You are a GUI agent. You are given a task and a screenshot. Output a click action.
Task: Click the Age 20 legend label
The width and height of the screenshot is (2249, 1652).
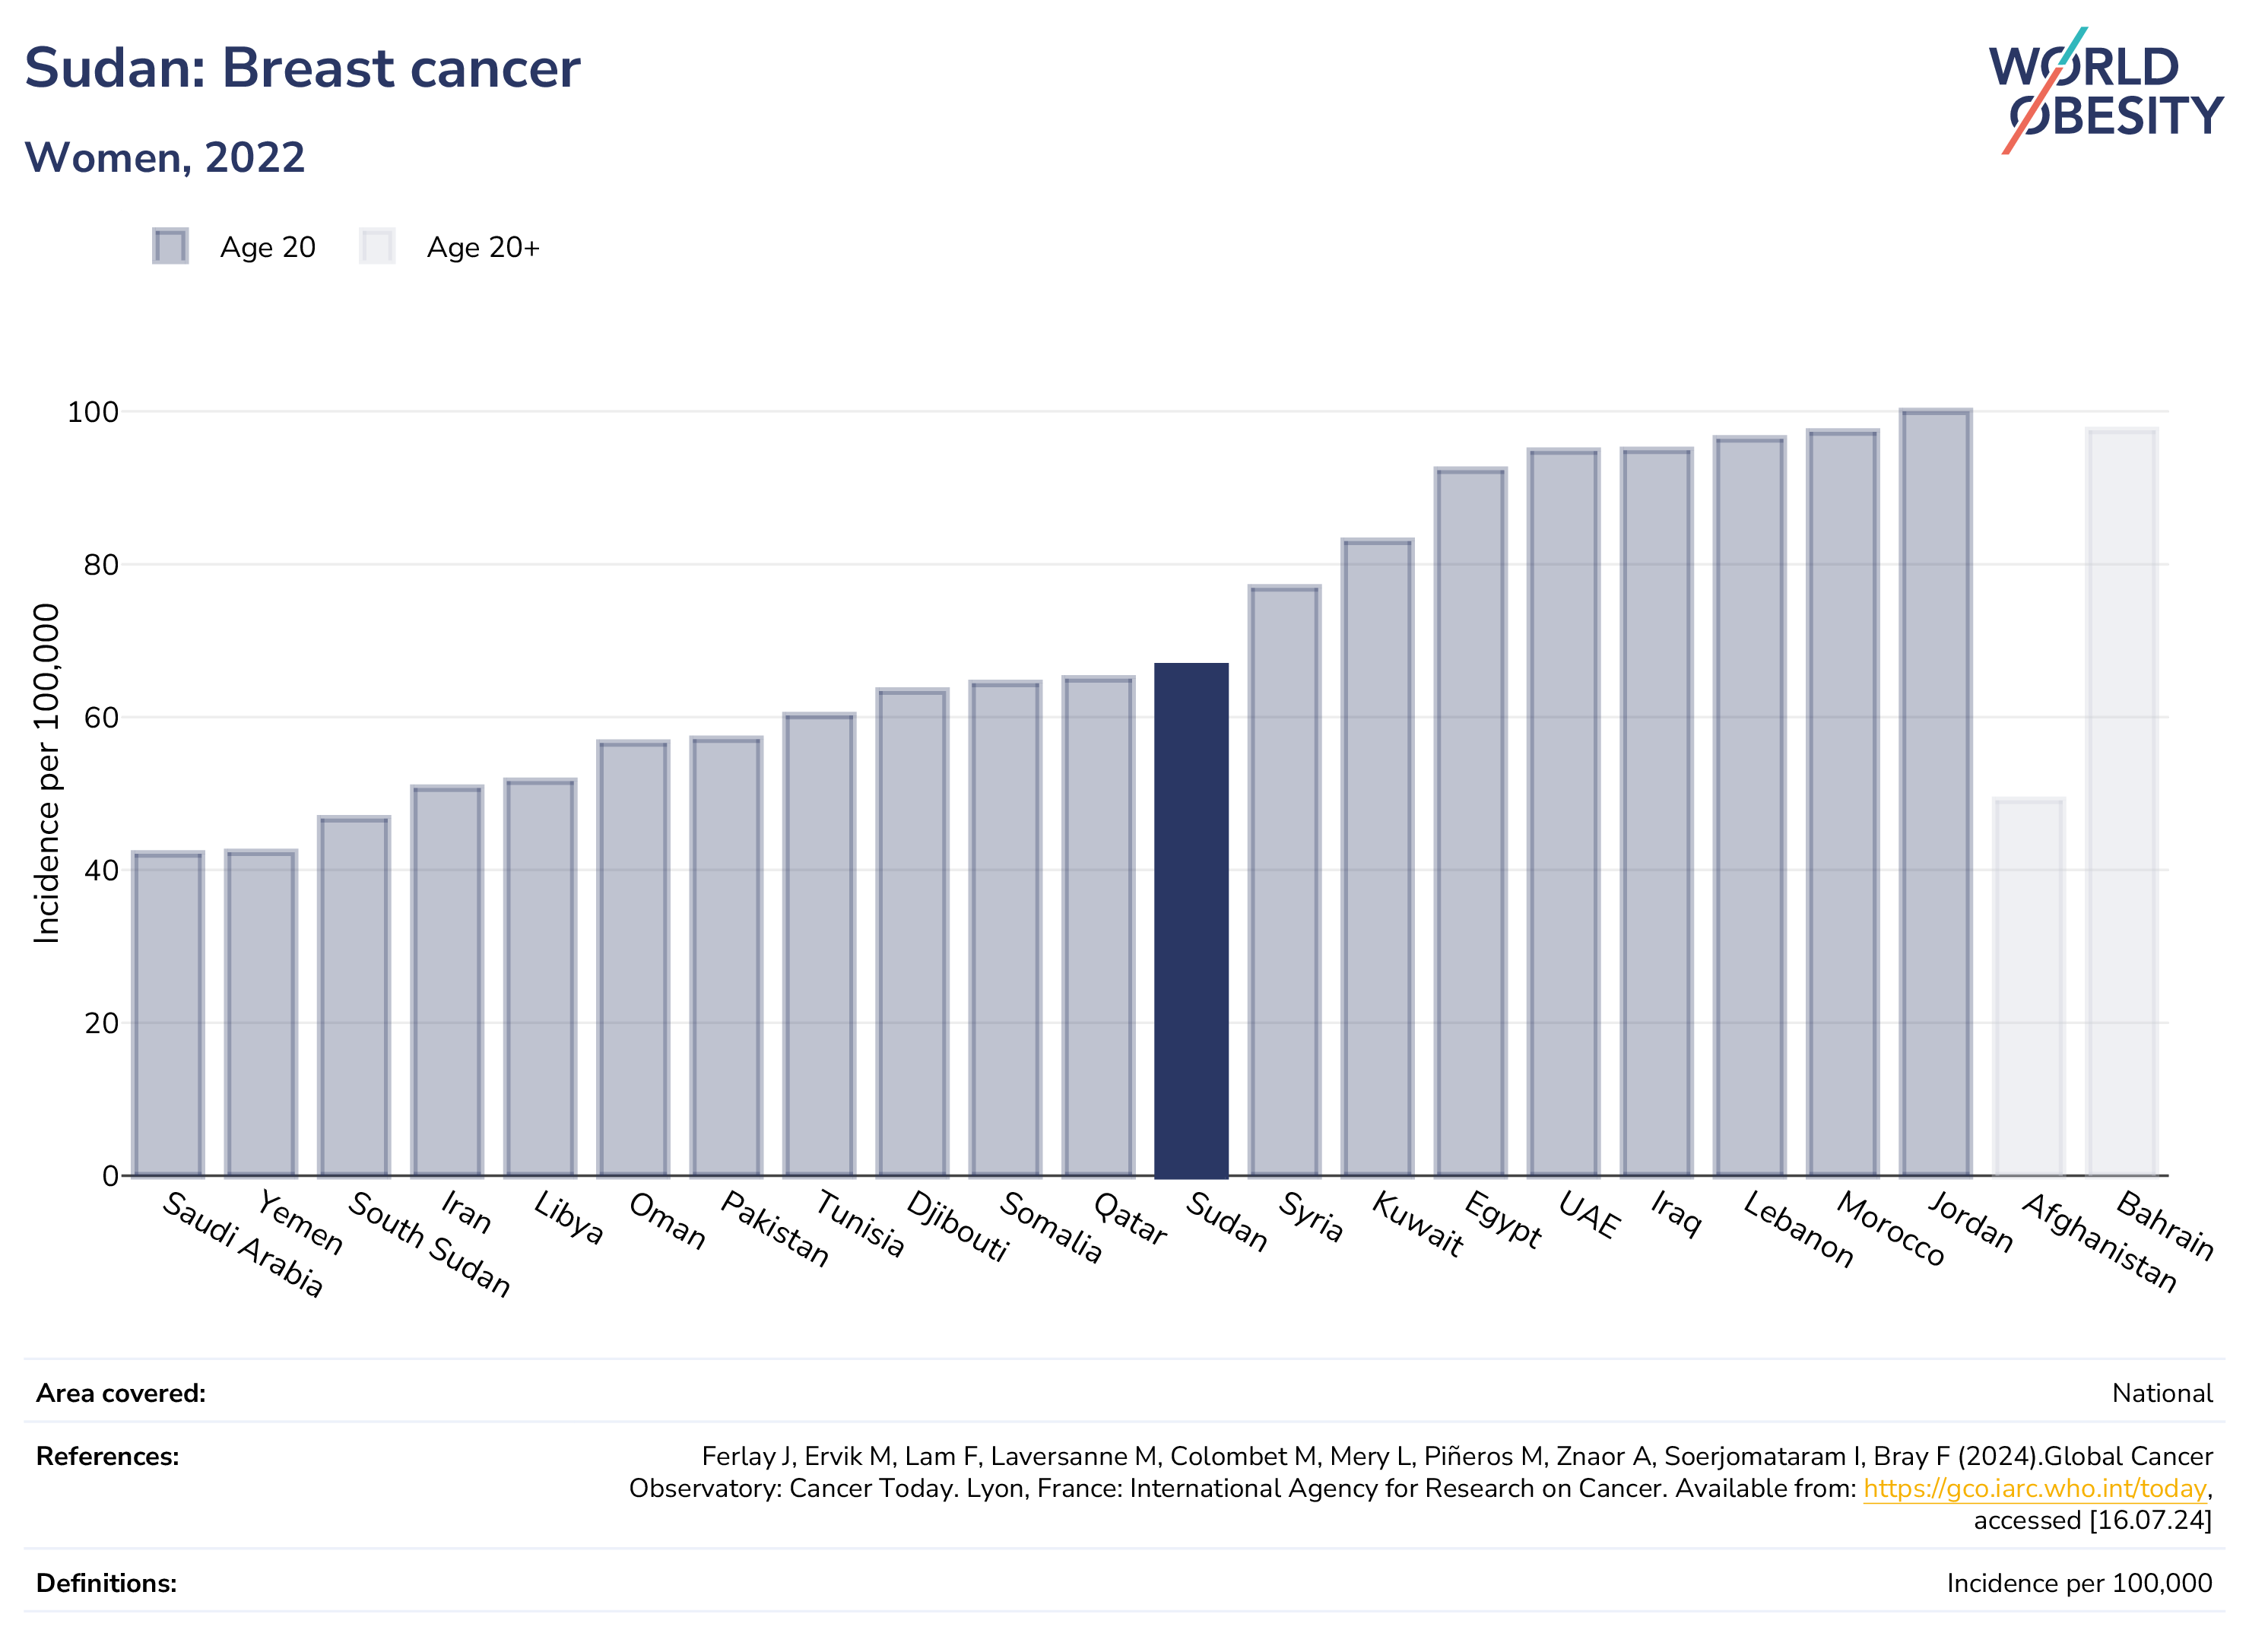pyautogui.click(x=268, y=247)
